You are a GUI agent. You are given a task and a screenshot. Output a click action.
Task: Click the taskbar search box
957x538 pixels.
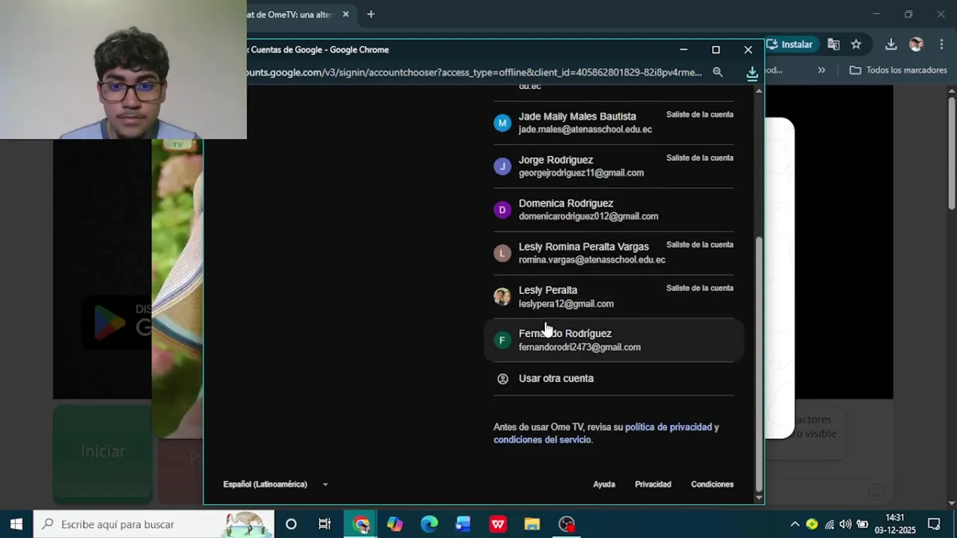click(155, 524)
